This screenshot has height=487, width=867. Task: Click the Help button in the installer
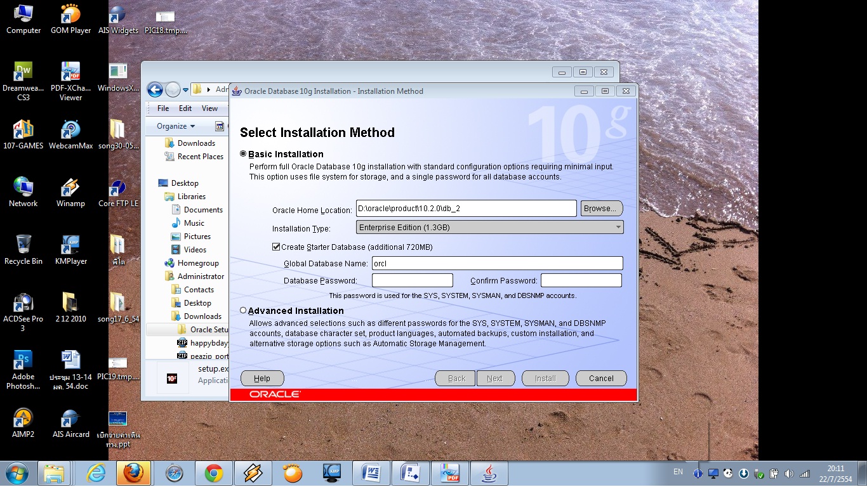[x=262, y=379]
